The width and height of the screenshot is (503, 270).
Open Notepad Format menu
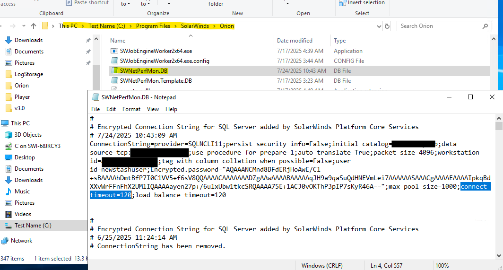(131, 109)
